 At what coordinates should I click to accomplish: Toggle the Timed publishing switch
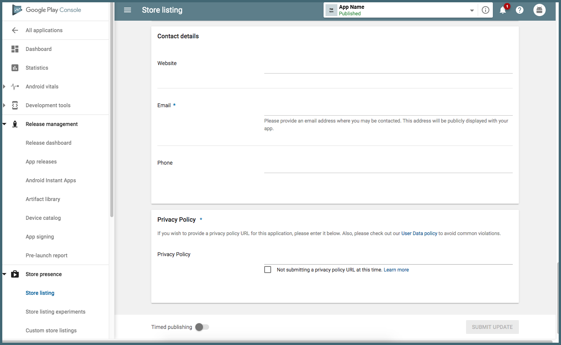click(x=202, y=327)
